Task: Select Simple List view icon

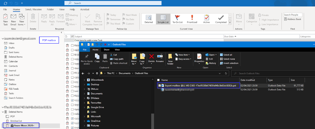Action: pyautogui.click(x=163, y=19)
